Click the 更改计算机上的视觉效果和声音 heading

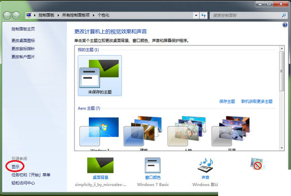[x=111, y=32]
